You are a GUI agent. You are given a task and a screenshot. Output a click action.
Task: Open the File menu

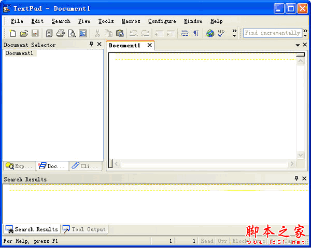coord(17,21)
